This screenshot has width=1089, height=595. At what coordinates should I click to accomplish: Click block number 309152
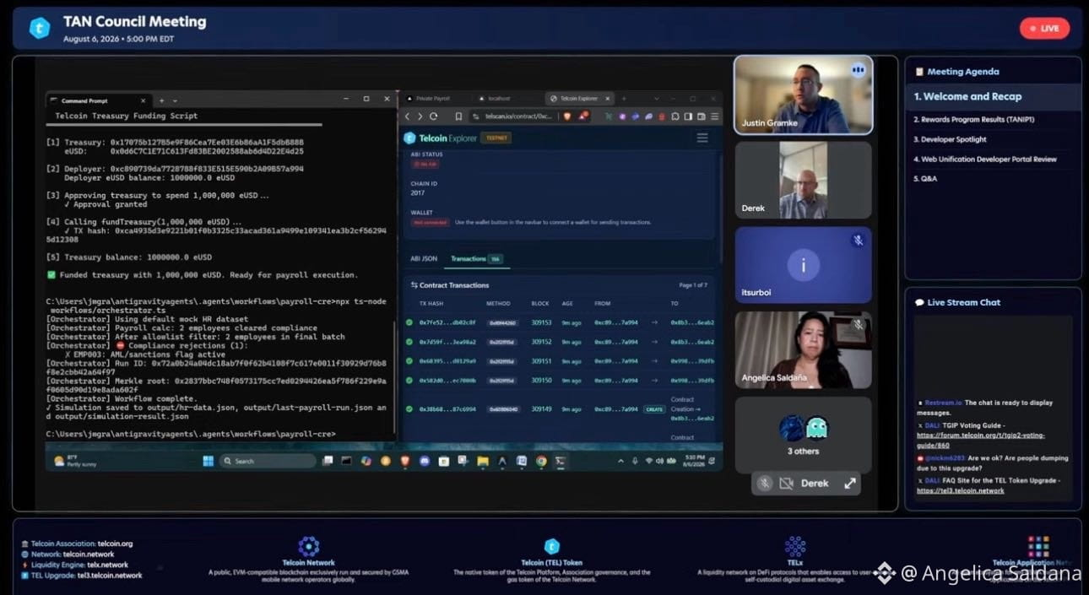[x=541, y=342]
